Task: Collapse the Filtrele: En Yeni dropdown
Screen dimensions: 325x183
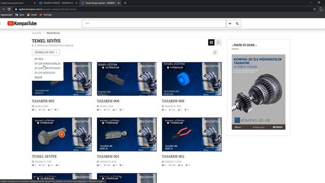Action: 46,52
